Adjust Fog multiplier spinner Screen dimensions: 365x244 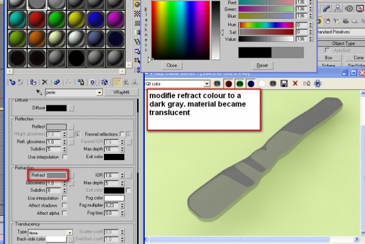[x=122, y=205]
